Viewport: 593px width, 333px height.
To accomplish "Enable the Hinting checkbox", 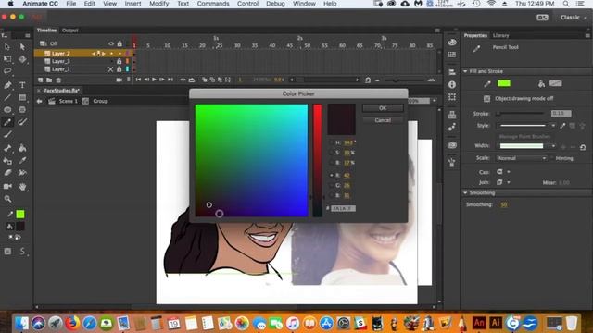I will pyautogui.click(x=552, y=158).
